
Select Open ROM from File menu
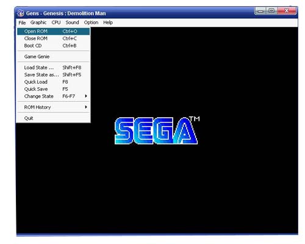[53, 31]
